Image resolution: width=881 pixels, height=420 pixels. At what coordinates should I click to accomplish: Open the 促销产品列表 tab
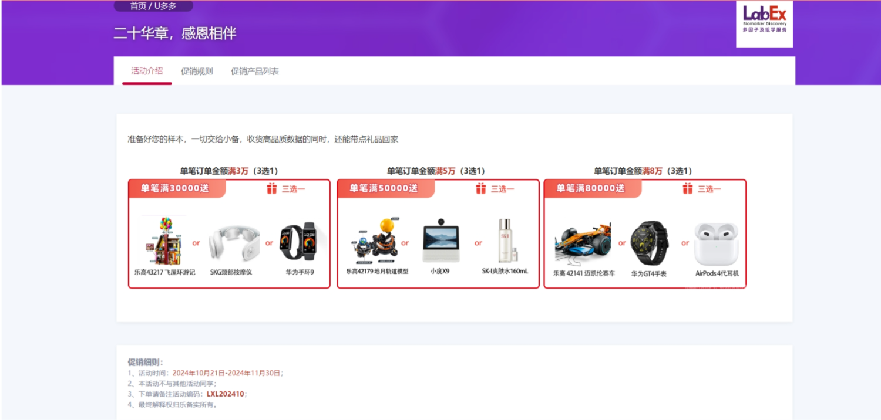coord(255,72)
